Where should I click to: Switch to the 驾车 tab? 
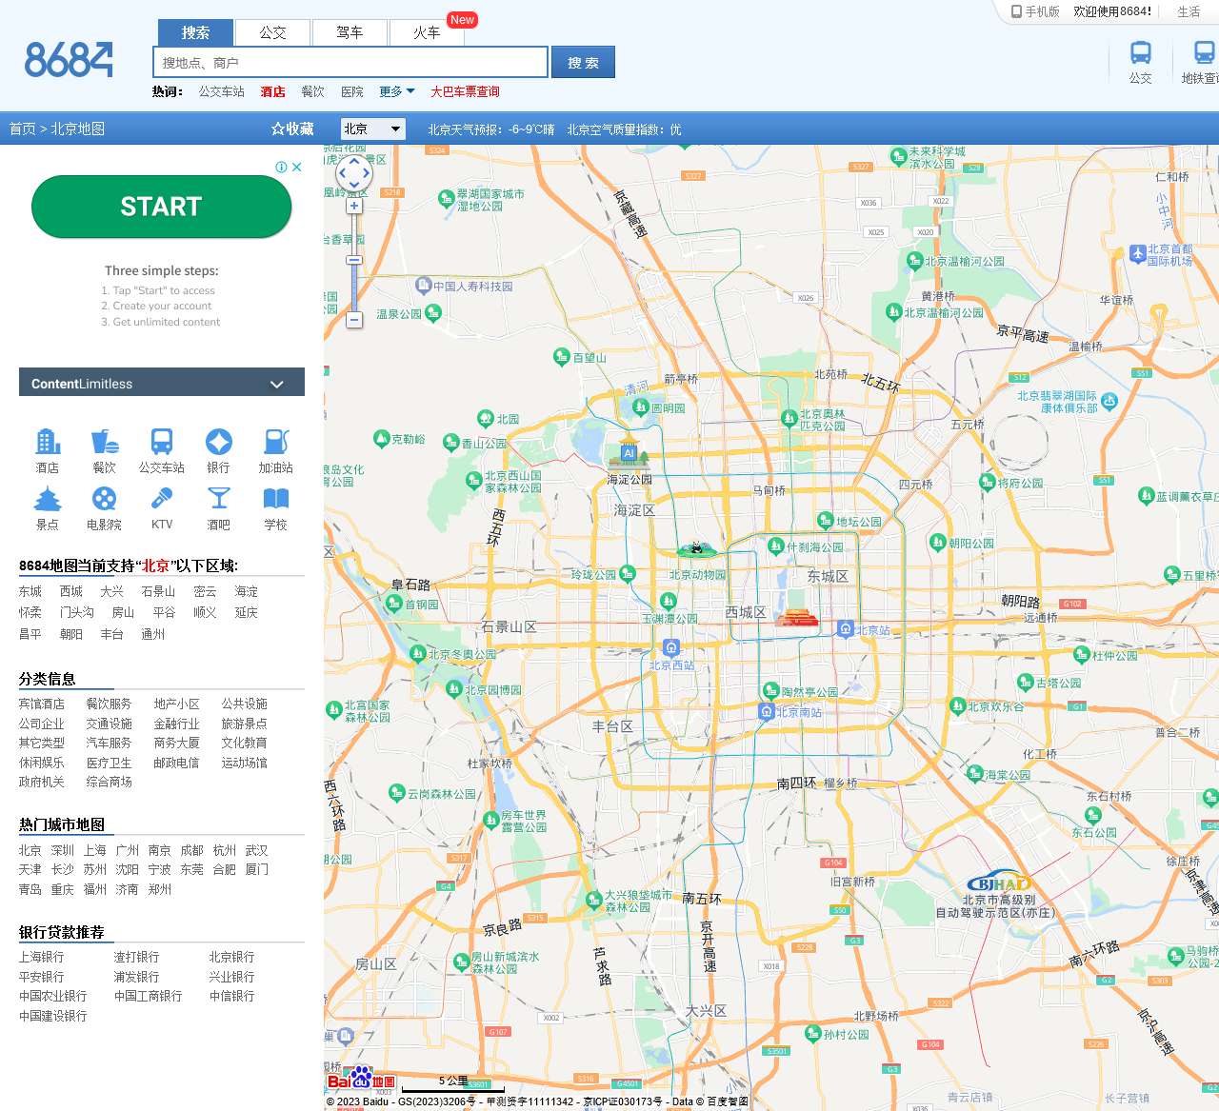click(350, 32)
